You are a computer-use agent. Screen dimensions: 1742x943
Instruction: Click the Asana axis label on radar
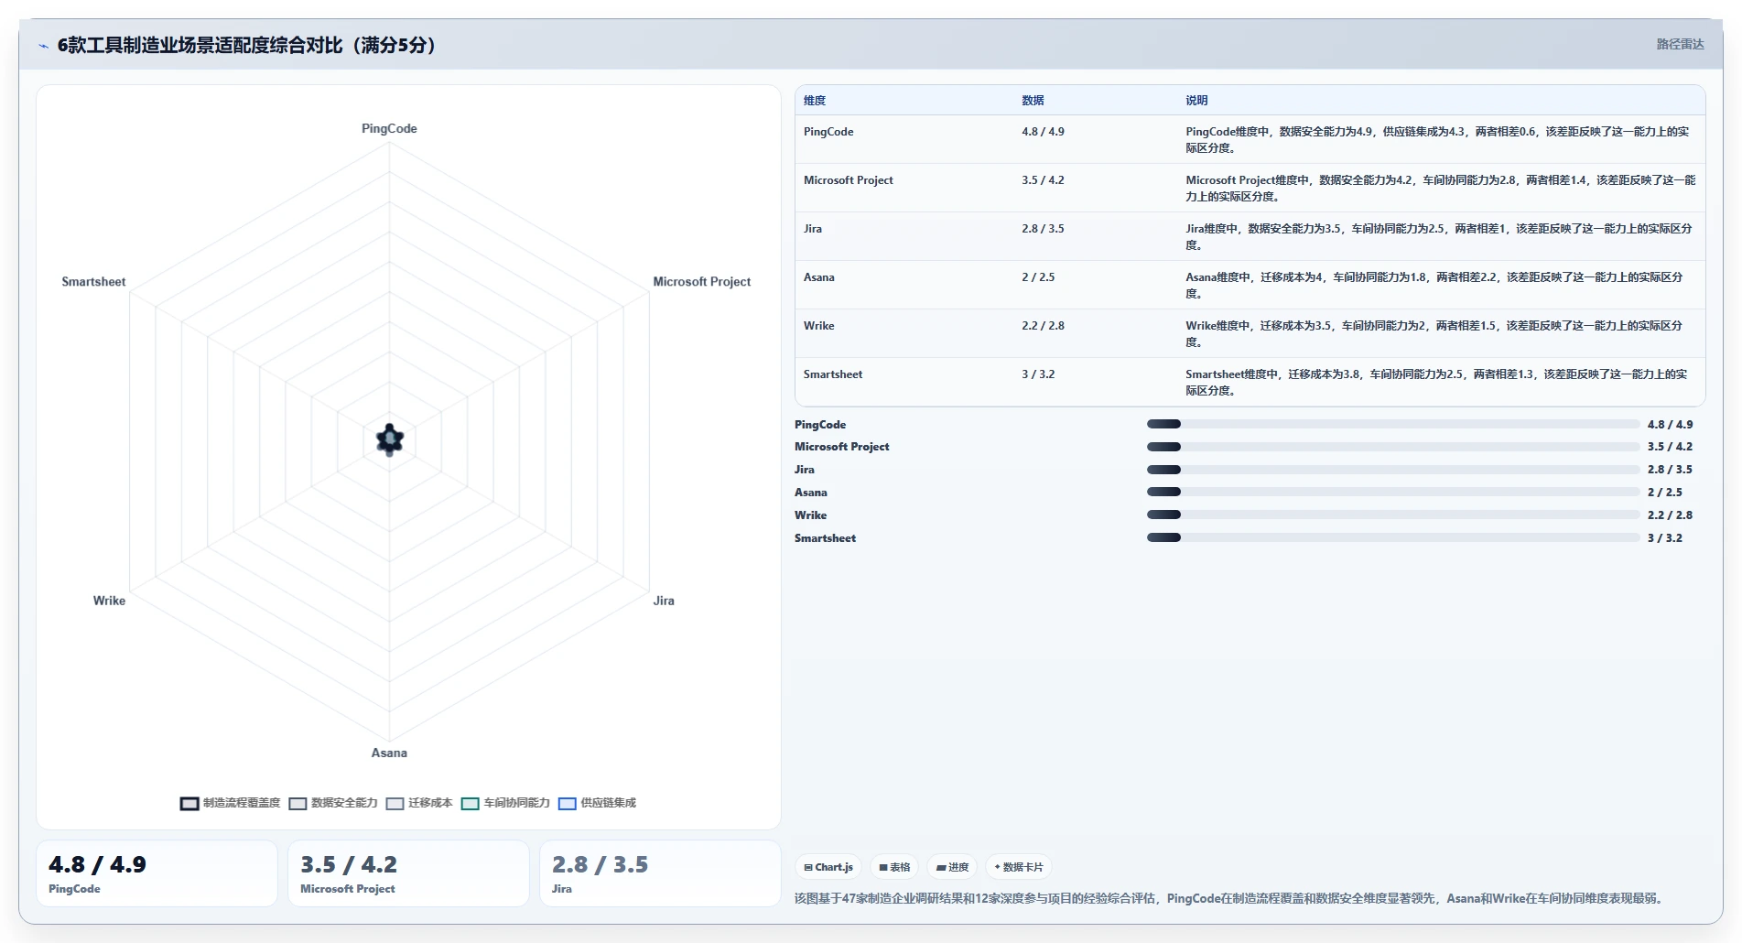[x=389, y=753]
